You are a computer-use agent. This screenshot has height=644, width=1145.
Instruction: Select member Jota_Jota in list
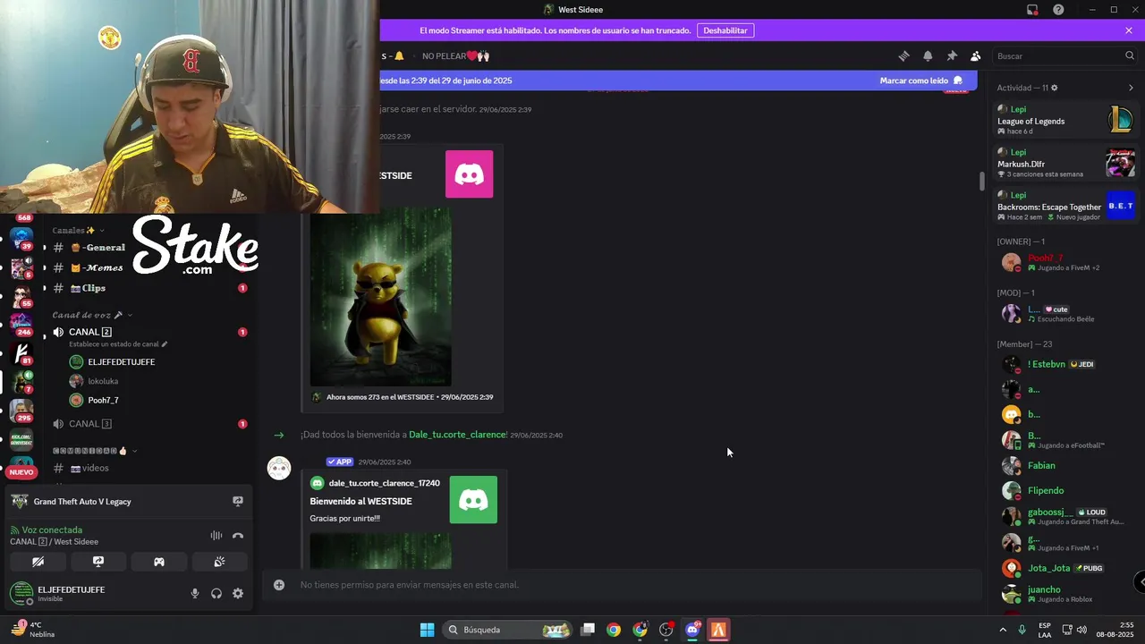(x=1064, y=568)
